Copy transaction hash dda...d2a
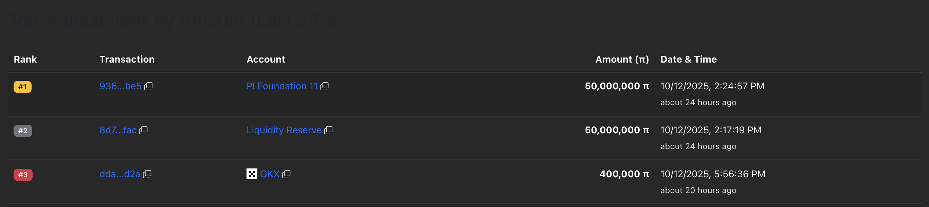 (147, 174)
